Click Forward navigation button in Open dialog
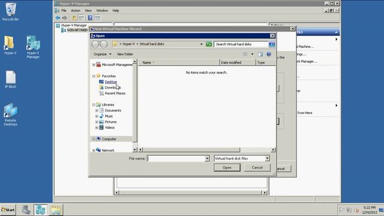 (104, 44)
